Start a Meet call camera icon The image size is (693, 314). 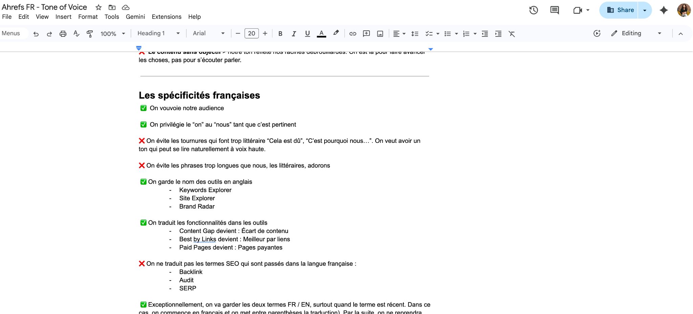click(578, 10)
